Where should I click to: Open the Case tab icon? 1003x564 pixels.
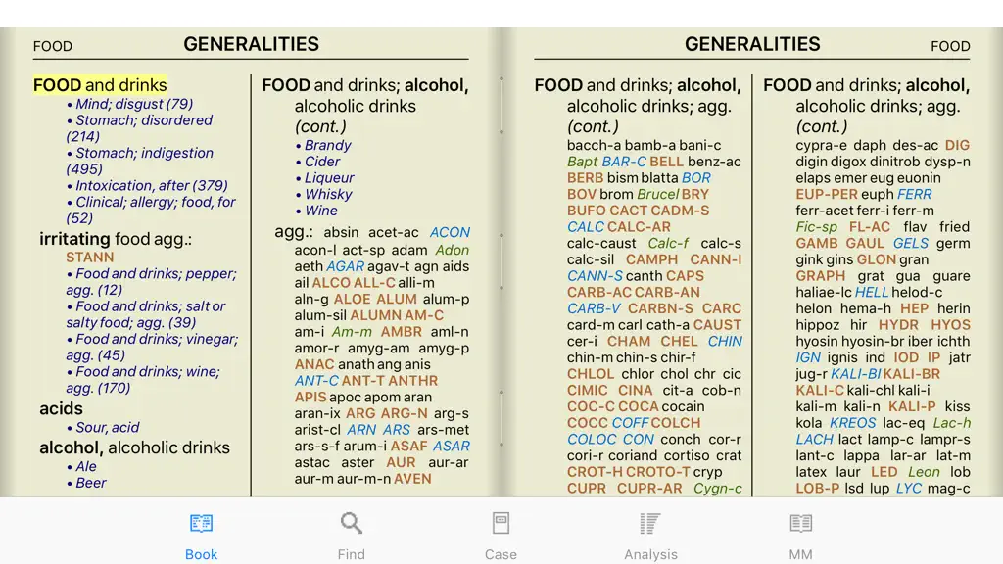point(501,523)
